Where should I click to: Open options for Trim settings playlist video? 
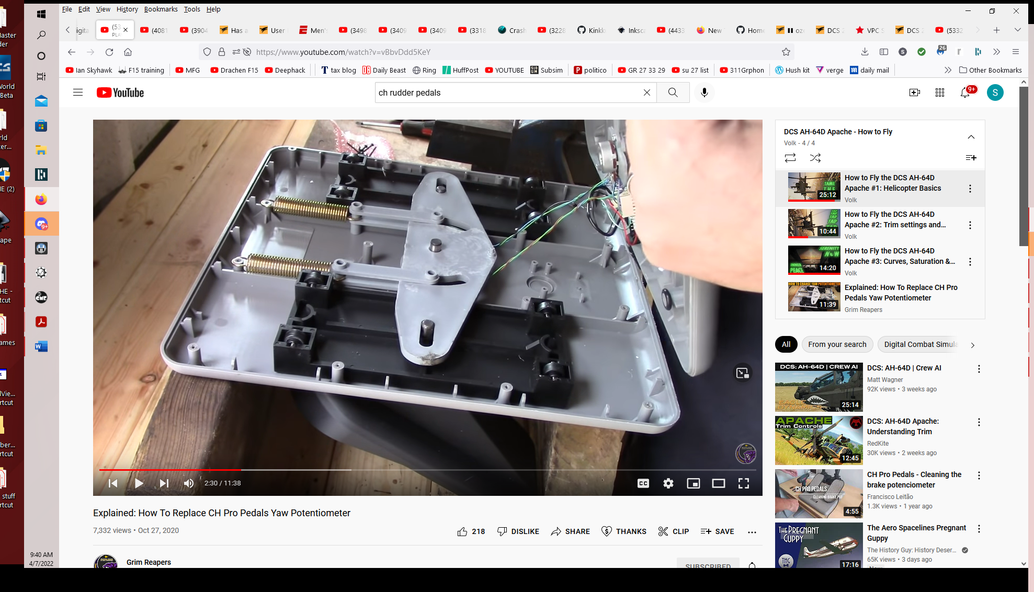pyautogui.click(x=970, y=225)
